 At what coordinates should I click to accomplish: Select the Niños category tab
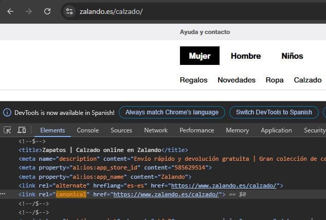click(x=292, y=56)
